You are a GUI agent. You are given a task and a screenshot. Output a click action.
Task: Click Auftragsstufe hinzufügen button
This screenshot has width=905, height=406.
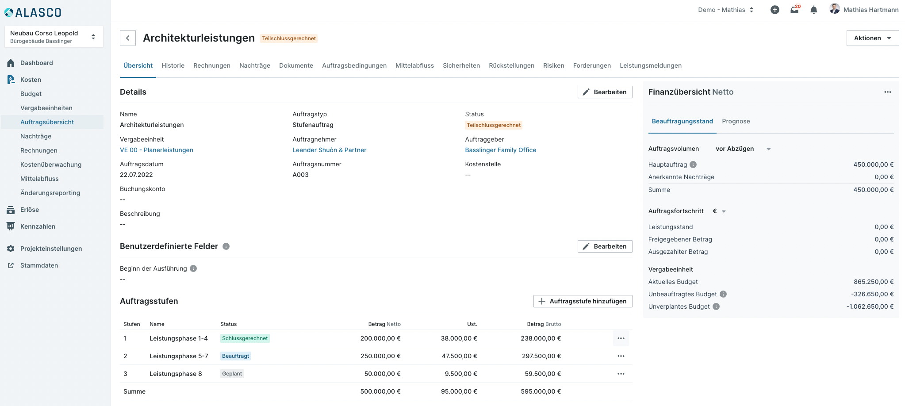[x=583, y=301]
